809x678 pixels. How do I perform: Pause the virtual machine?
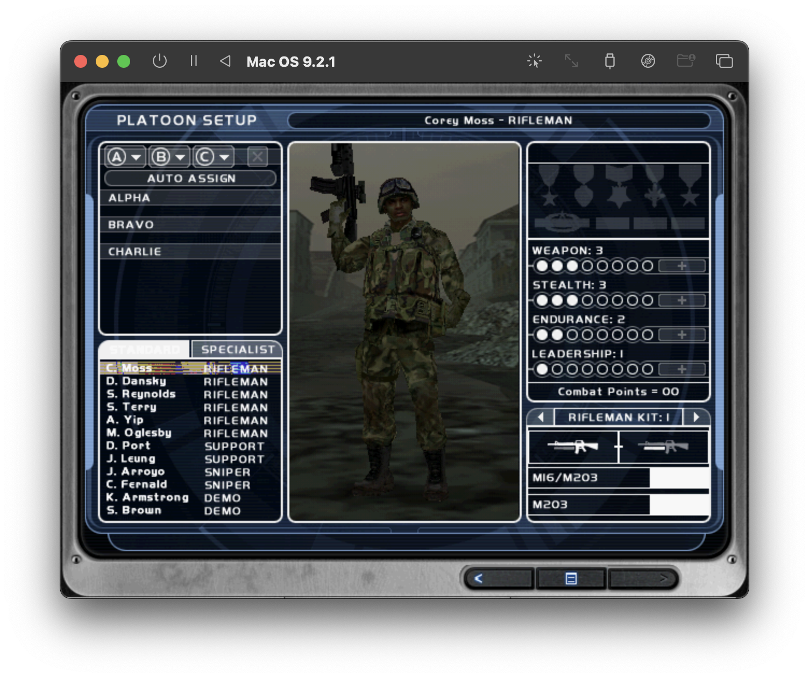point(194,61)
